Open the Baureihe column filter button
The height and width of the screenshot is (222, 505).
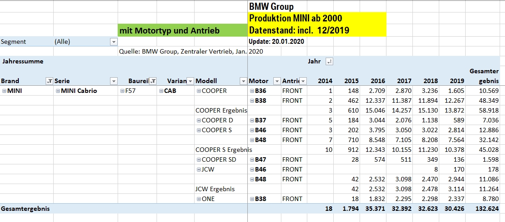click(x=153, y=81)
